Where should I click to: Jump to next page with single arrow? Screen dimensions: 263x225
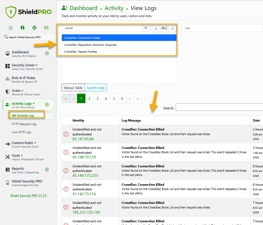point(130,99)
